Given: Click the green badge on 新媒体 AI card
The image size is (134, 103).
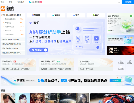Looking at the screenshot, I should point(131,16).
